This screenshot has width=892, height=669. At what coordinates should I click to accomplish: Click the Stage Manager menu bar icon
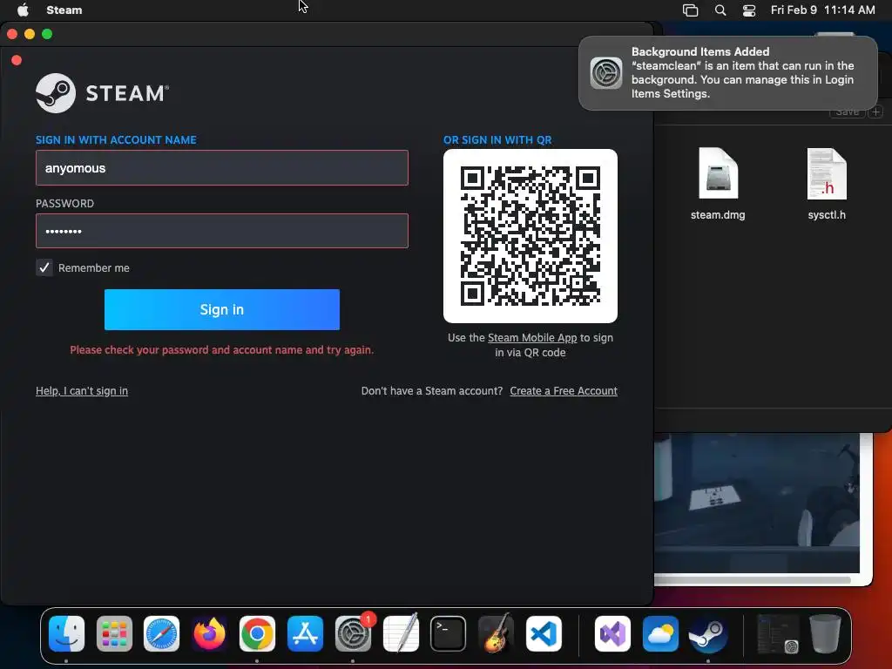[x=690, y=10]
